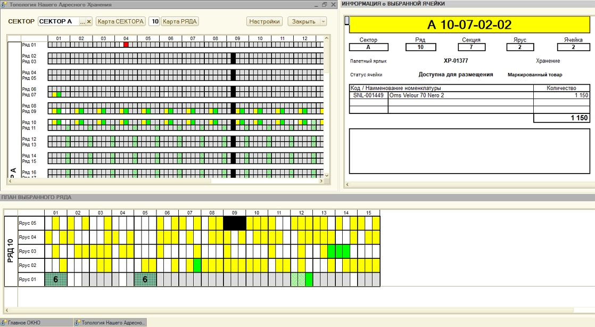Click the Секция value '7' box

tap(472, 47)
